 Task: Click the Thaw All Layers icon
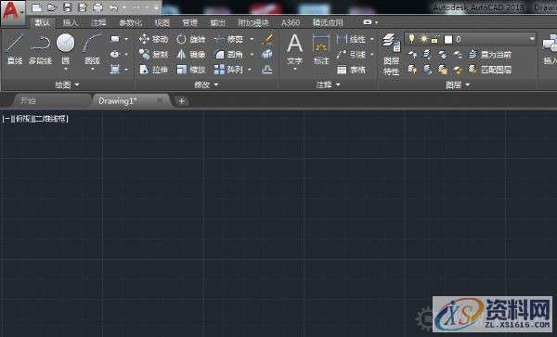(x=442, y=70)
